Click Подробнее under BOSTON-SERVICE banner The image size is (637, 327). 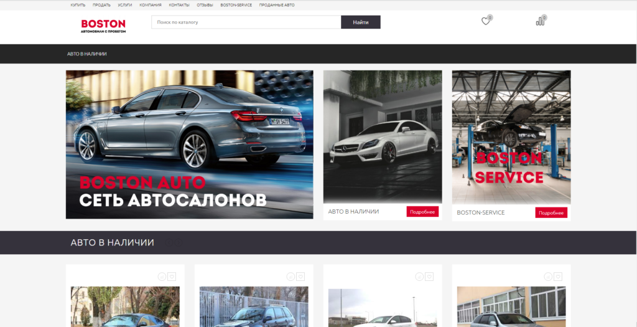pos(551,212)
